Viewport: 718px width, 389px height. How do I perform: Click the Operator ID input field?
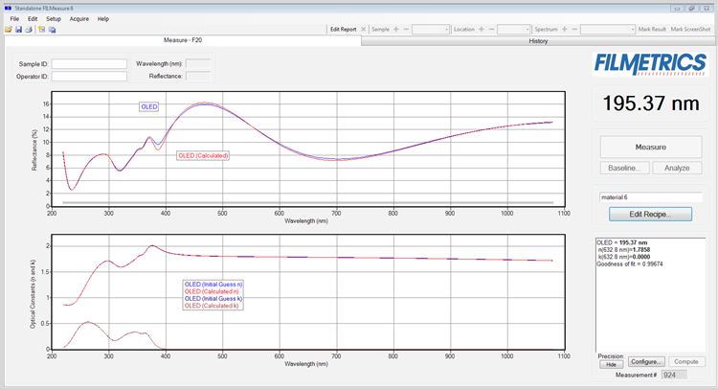click(89, 77)
